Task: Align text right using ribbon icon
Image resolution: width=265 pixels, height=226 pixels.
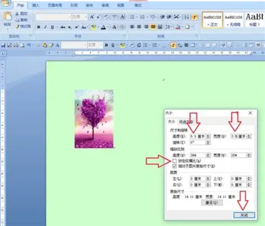Action: 146,27
